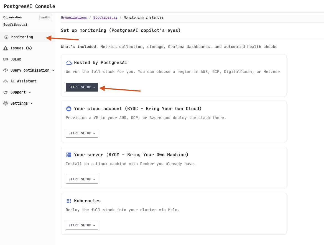Screen dimensions: 324x245
Task: Click the Support lifebuoy icon
Action: pyautogui.click(x=6, y=92)
